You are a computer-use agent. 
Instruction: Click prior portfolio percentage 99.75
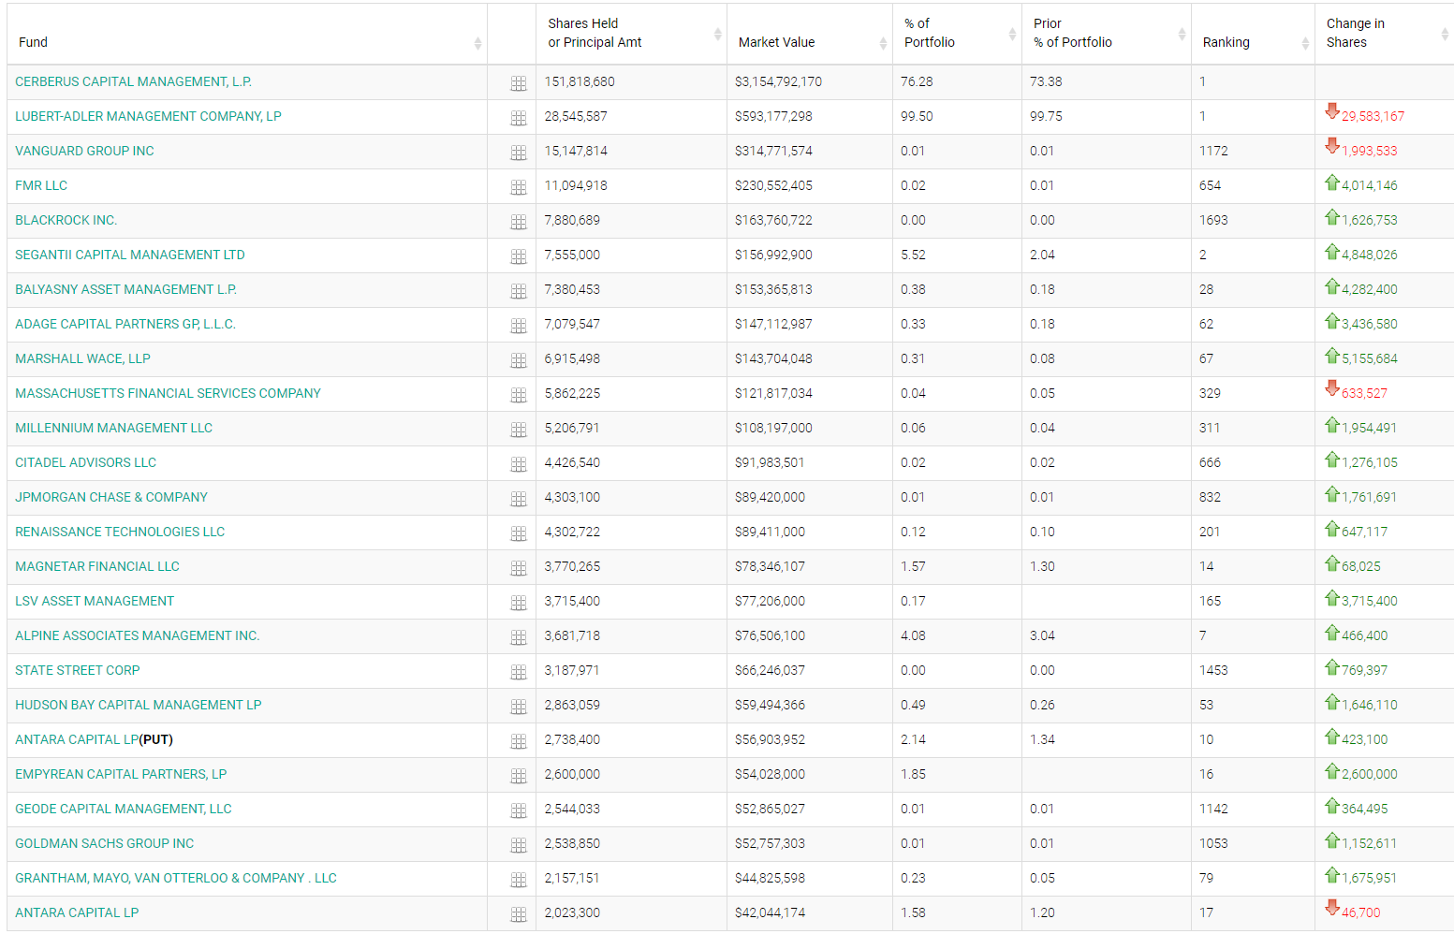click(1046, 116)
